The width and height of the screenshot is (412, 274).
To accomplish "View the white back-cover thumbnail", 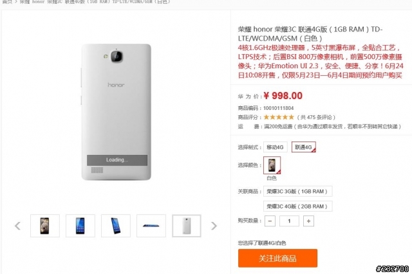I will click(x=187, y=226).
